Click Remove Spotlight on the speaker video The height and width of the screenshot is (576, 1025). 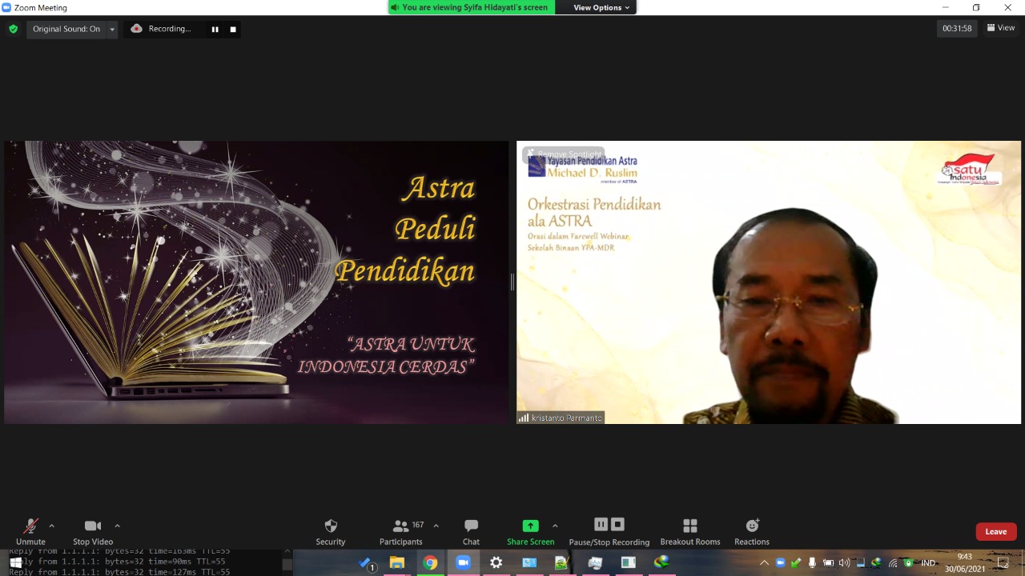(x=564, y=154)
